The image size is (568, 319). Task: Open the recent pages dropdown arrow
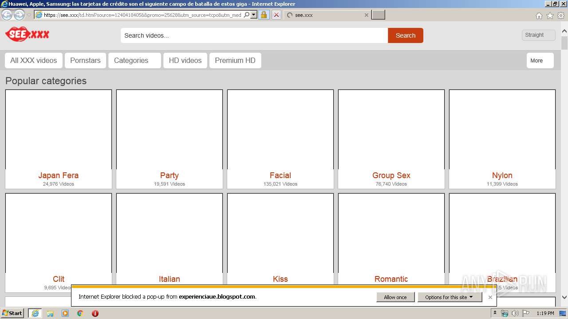[x=29, y=15]
